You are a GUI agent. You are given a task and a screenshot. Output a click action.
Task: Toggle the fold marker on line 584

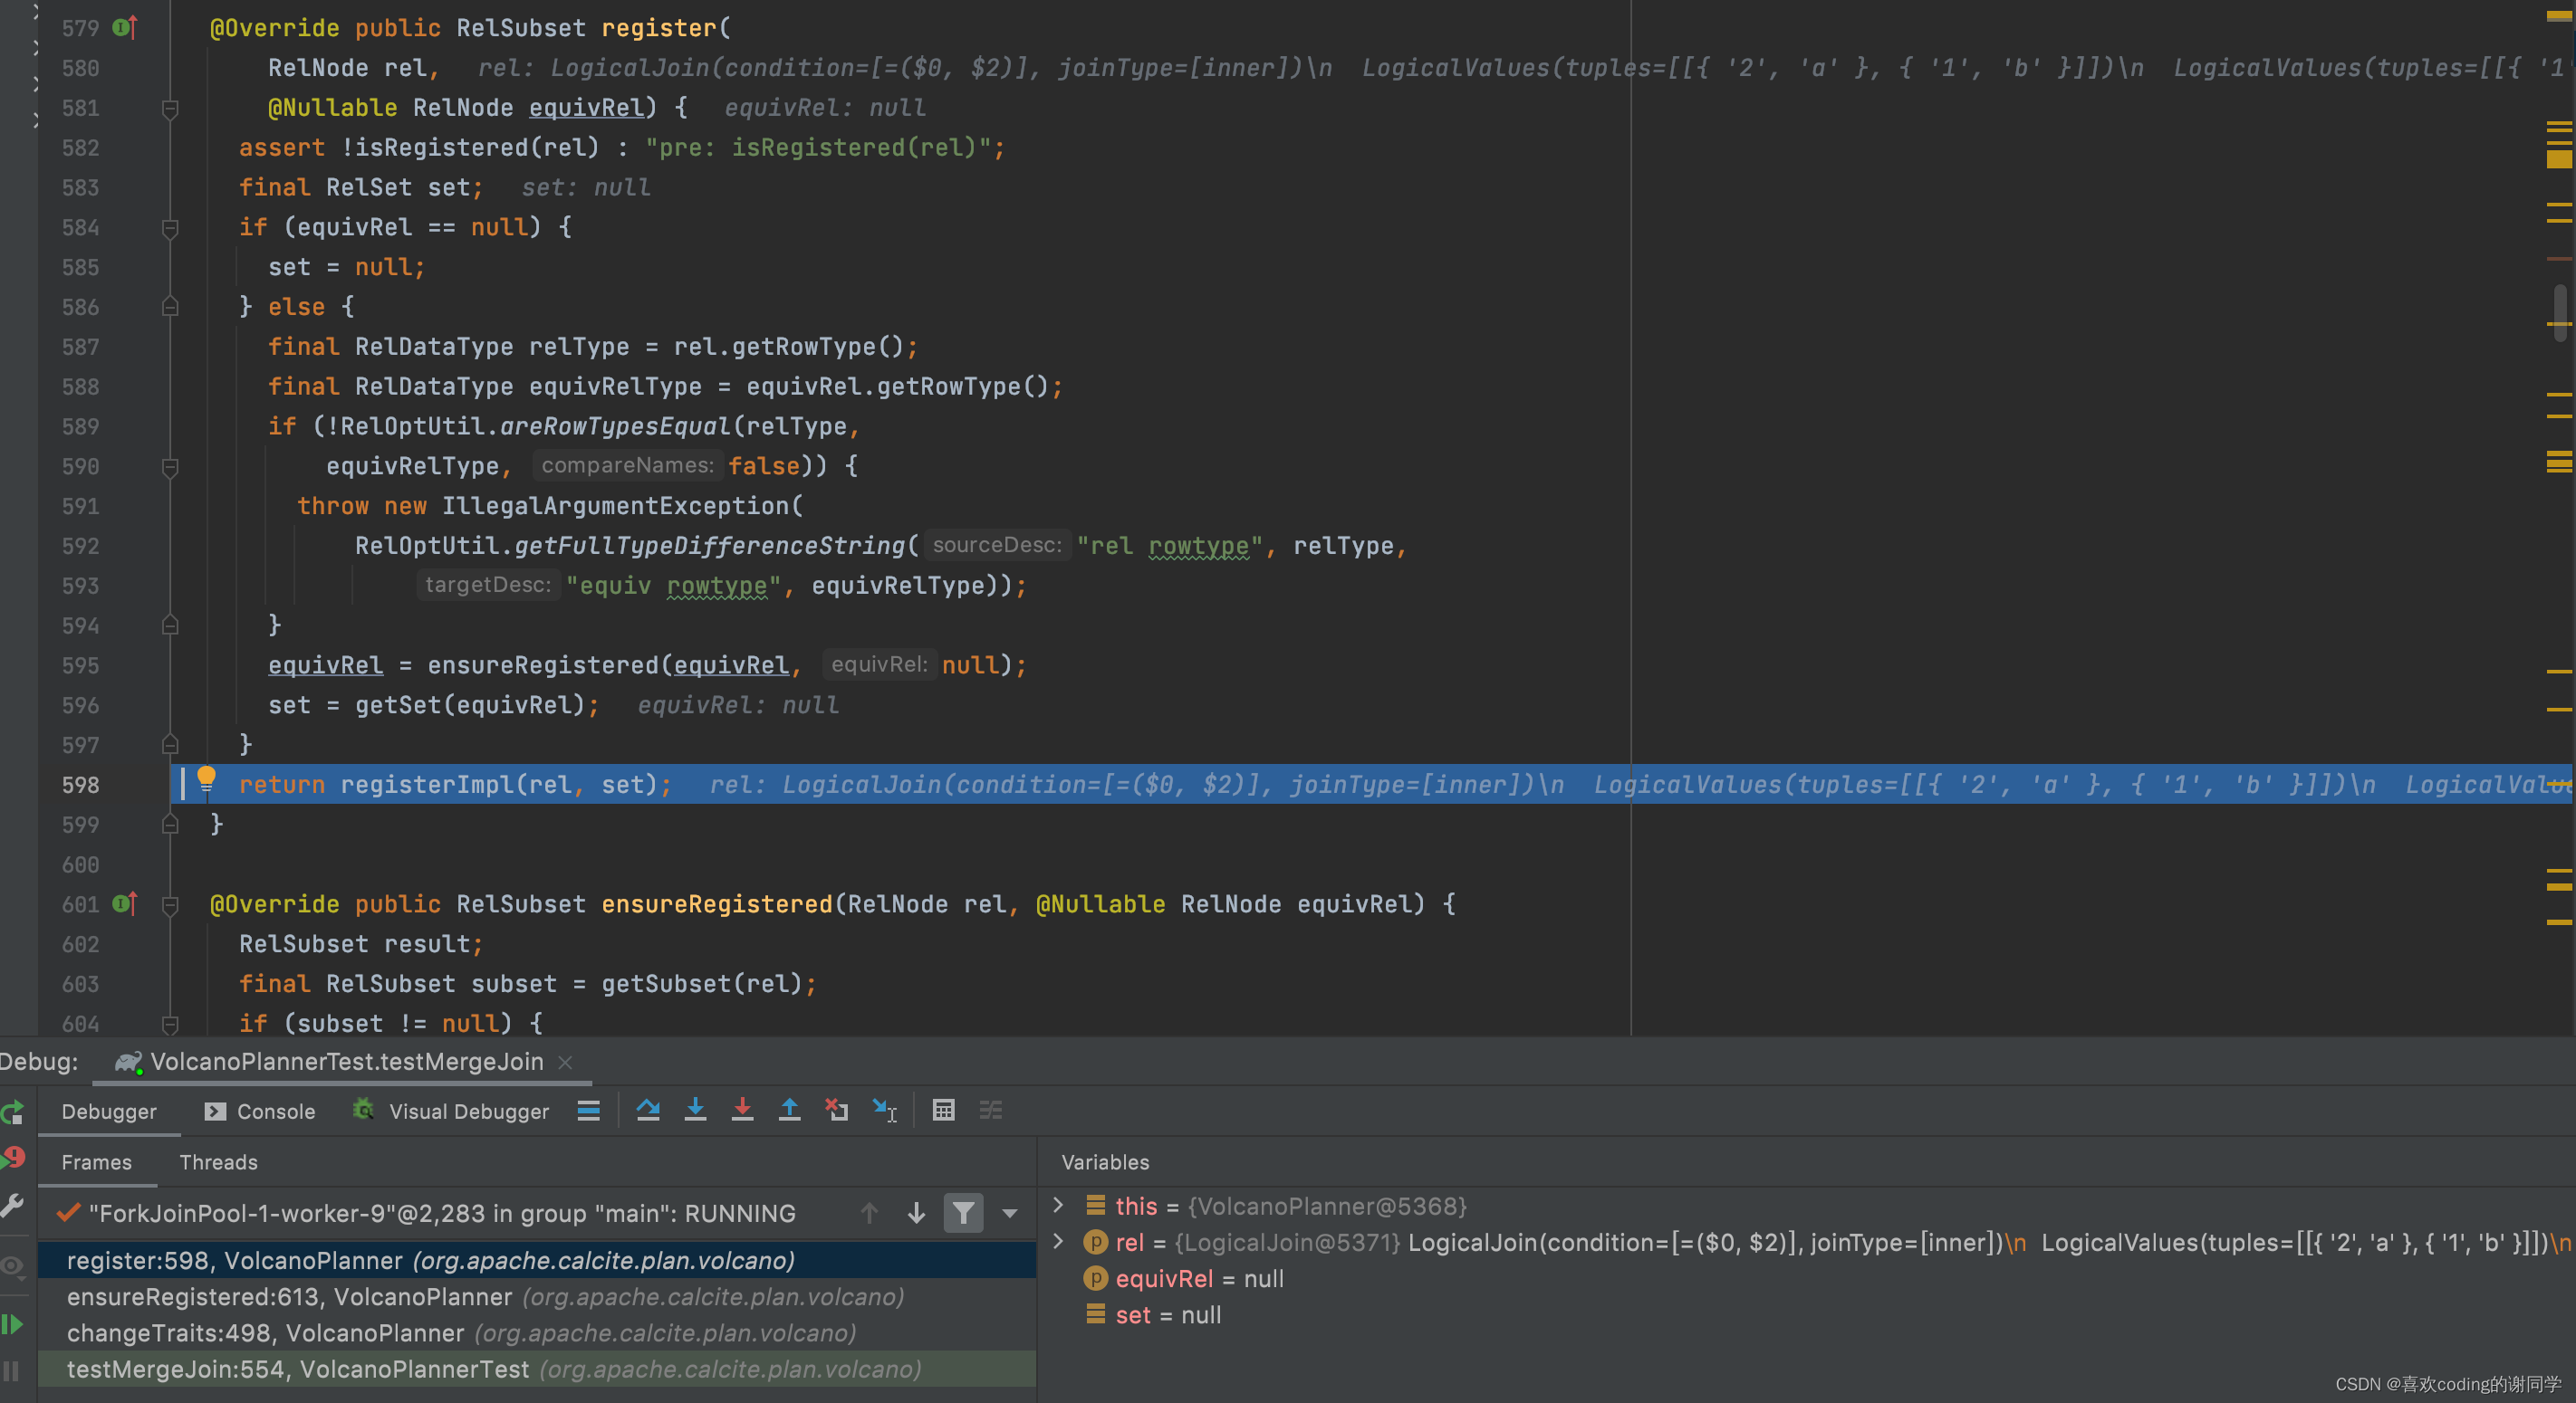coord(170,228)
